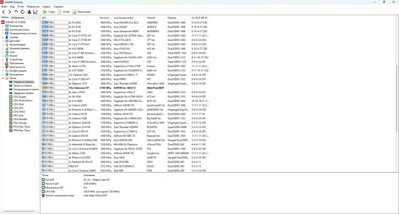Collapse the Тесты tree node

(3, 78)
